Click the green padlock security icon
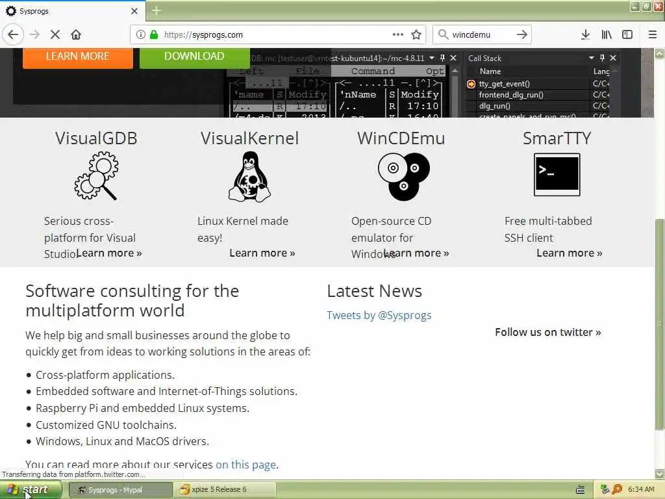The height and width of the screenshot is (499, 665). 154,34
